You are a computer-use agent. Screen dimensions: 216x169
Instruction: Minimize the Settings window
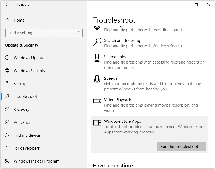[x=184, y=5]
